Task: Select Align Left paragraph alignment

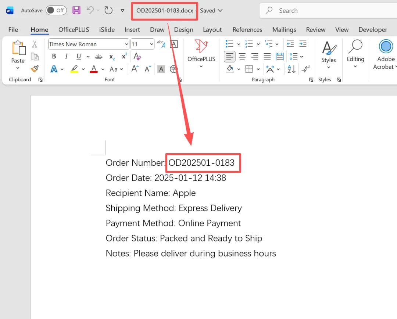Action: (229, 57)
